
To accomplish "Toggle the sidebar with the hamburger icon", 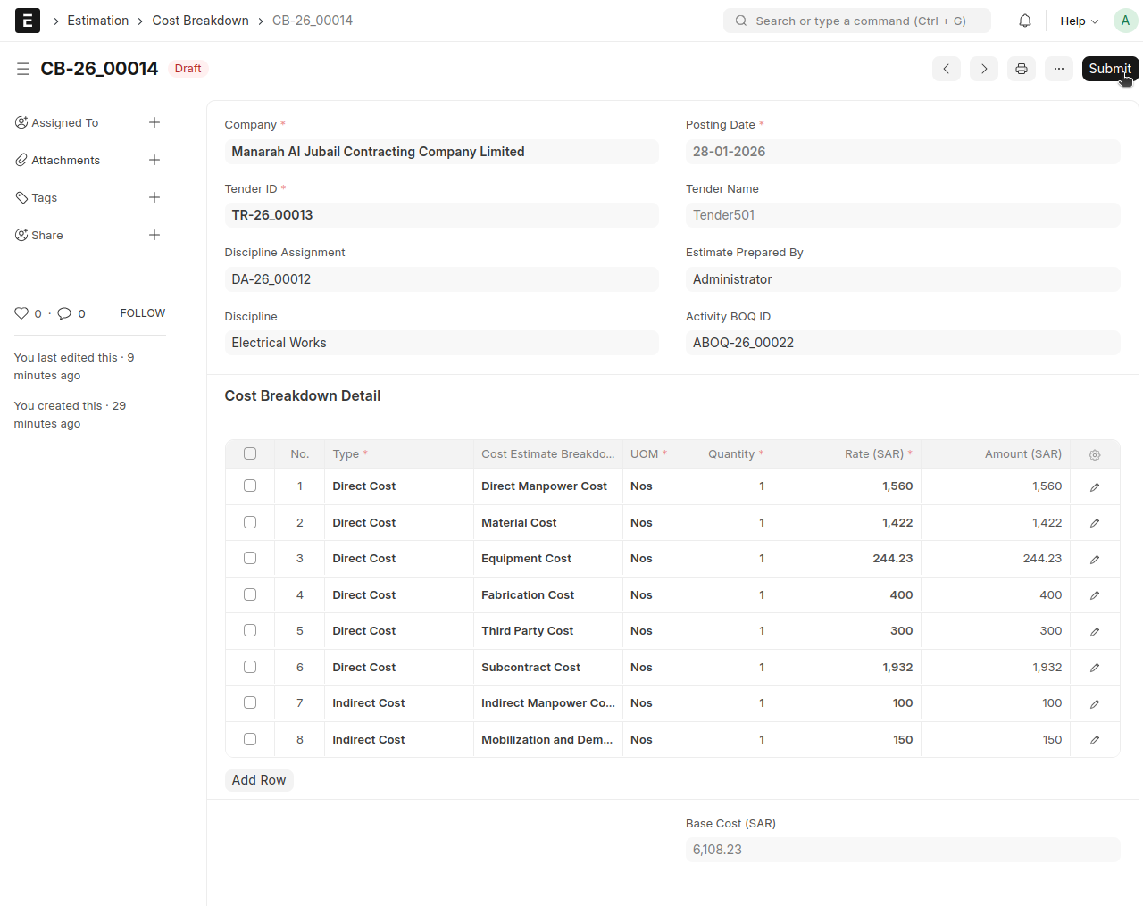I will tap(23, 69).
